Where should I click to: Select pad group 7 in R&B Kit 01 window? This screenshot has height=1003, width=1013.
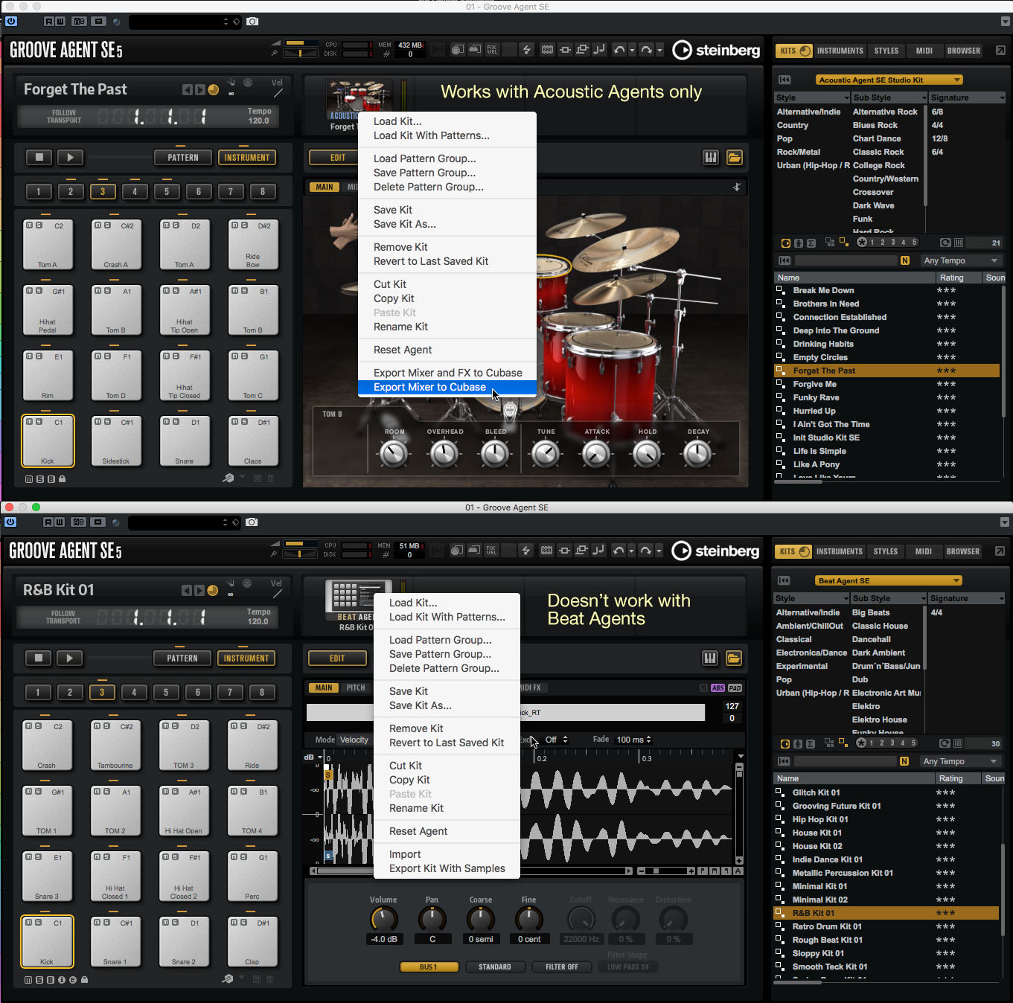point(230,692)
